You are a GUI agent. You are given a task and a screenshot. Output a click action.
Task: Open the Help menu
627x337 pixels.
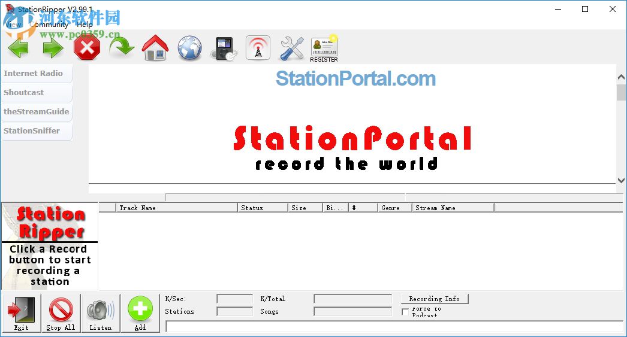pos(85,25)
